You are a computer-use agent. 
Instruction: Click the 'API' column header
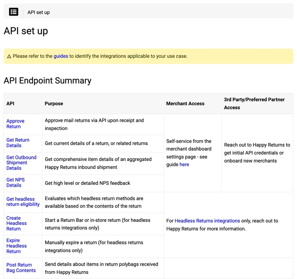coord(10,103)
